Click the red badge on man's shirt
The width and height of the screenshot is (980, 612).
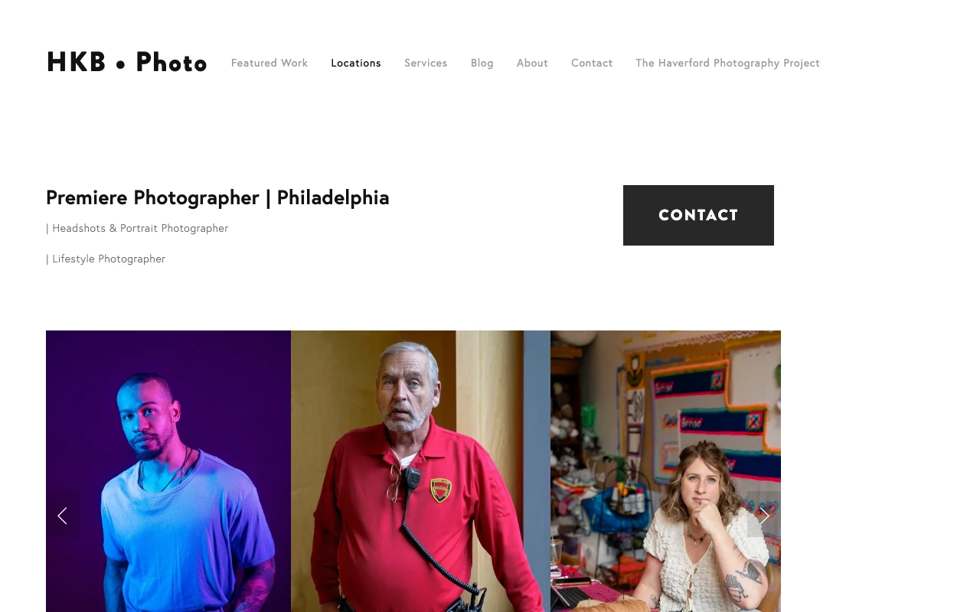(441, 490)
